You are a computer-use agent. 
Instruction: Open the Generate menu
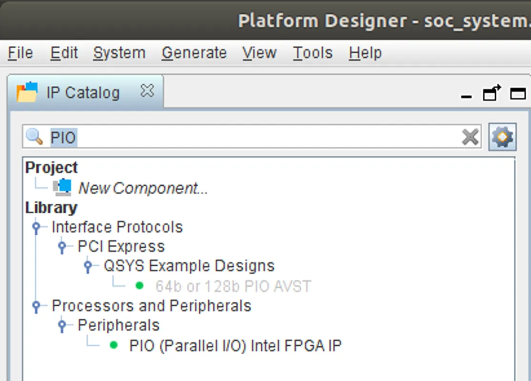[194, 53]
